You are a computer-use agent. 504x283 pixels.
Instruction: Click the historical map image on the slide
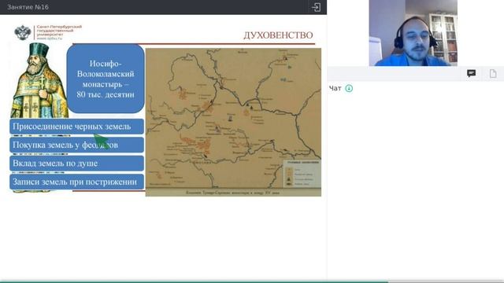click(x=233, y=122)
